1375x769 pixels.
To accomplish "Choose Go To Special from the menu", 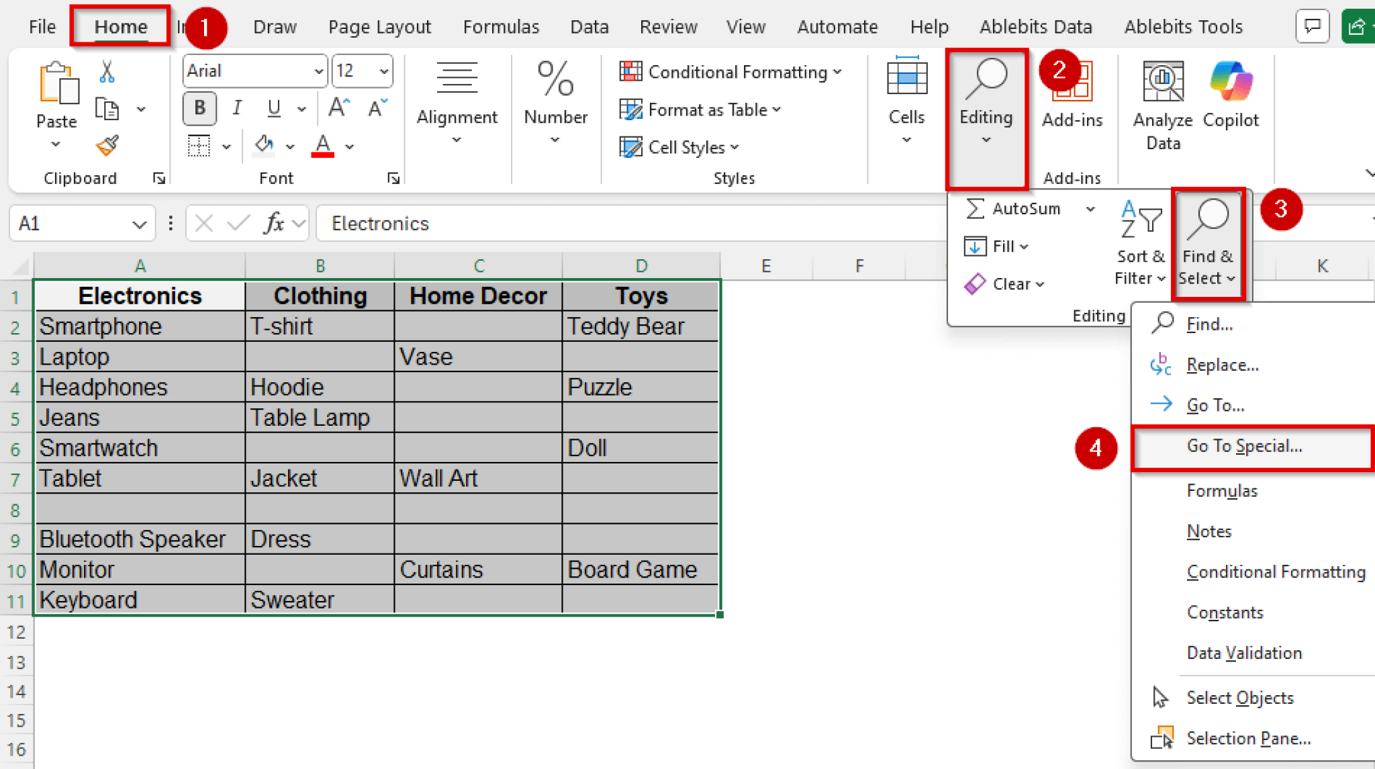I will click(1243, 445).
